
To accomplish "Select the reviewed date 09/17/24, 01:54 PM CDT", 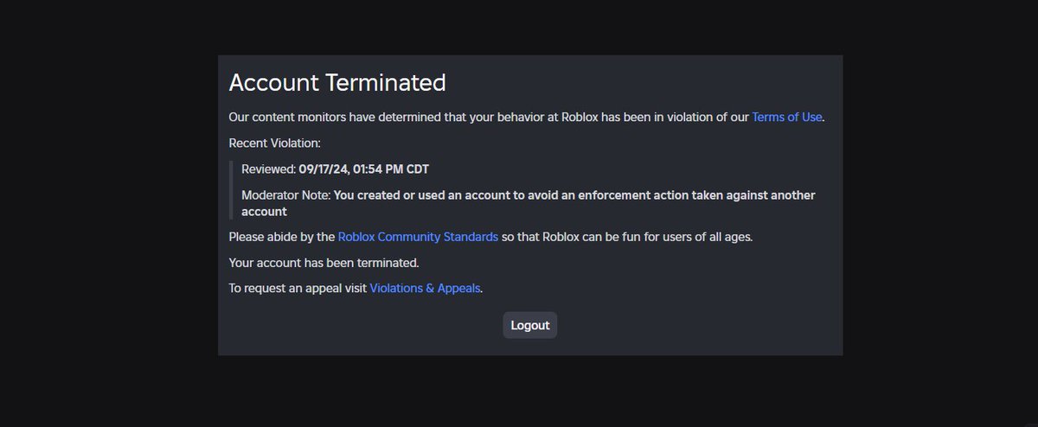I will pos(364,169).
